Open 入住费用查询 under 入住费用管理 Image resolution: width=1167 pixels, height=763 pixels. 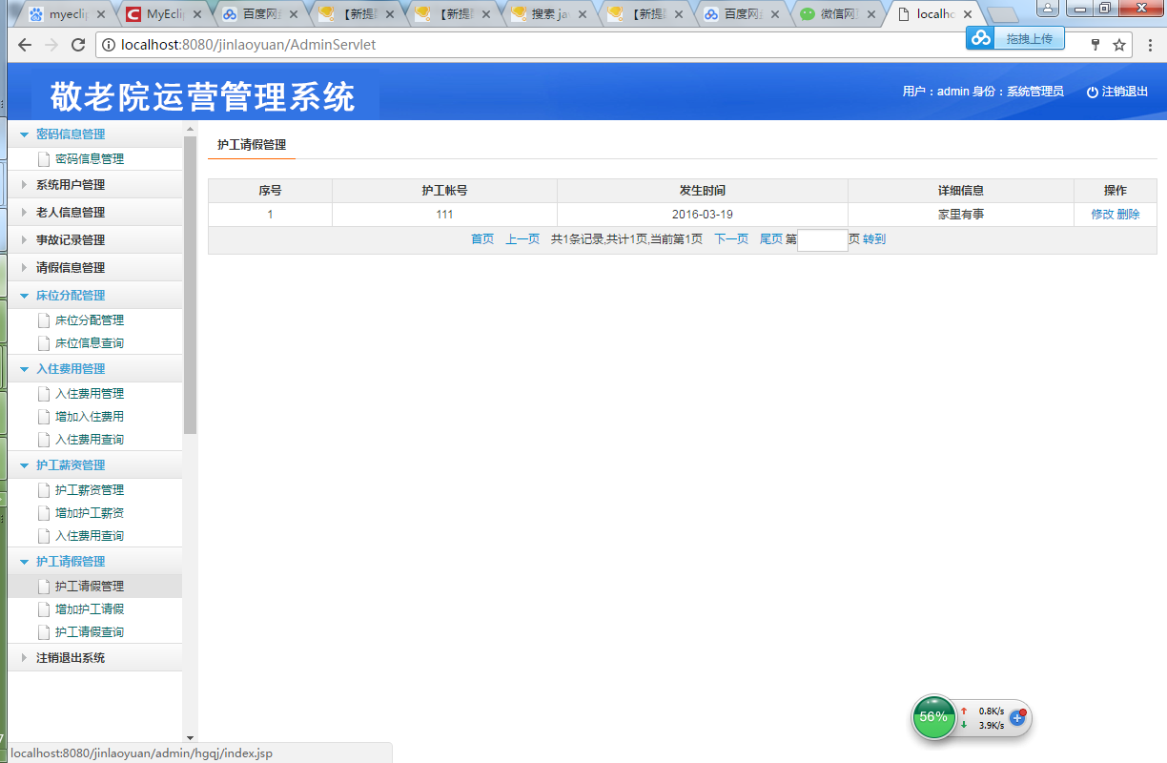pos(90,440)
